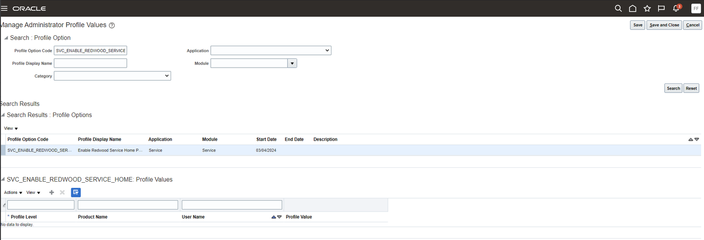Screen dimensions: 704x240
Task: Click the Cancel button
Action: click(693, 25)
